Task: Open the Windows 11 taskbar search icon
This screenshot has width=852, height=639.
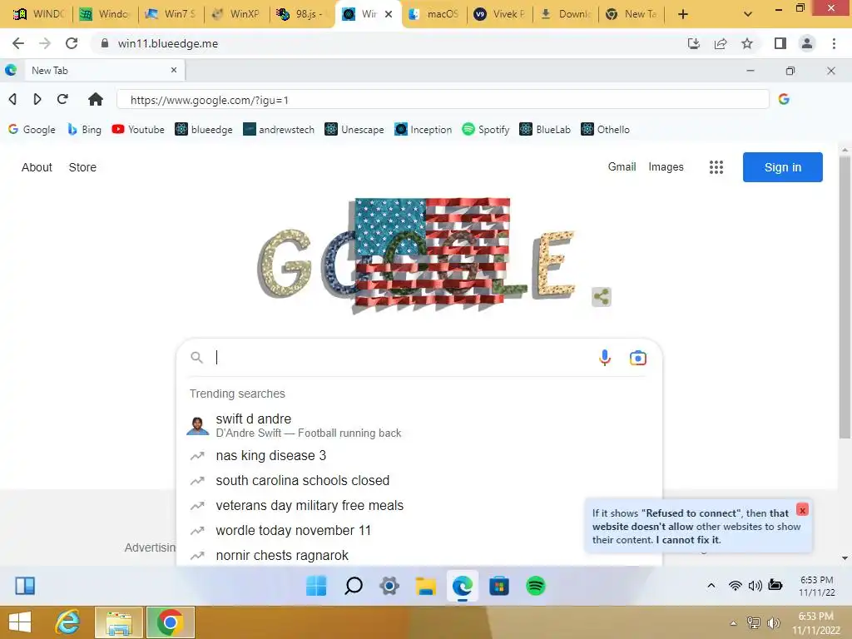Action: pyautogui.click(x=353, y=586)
